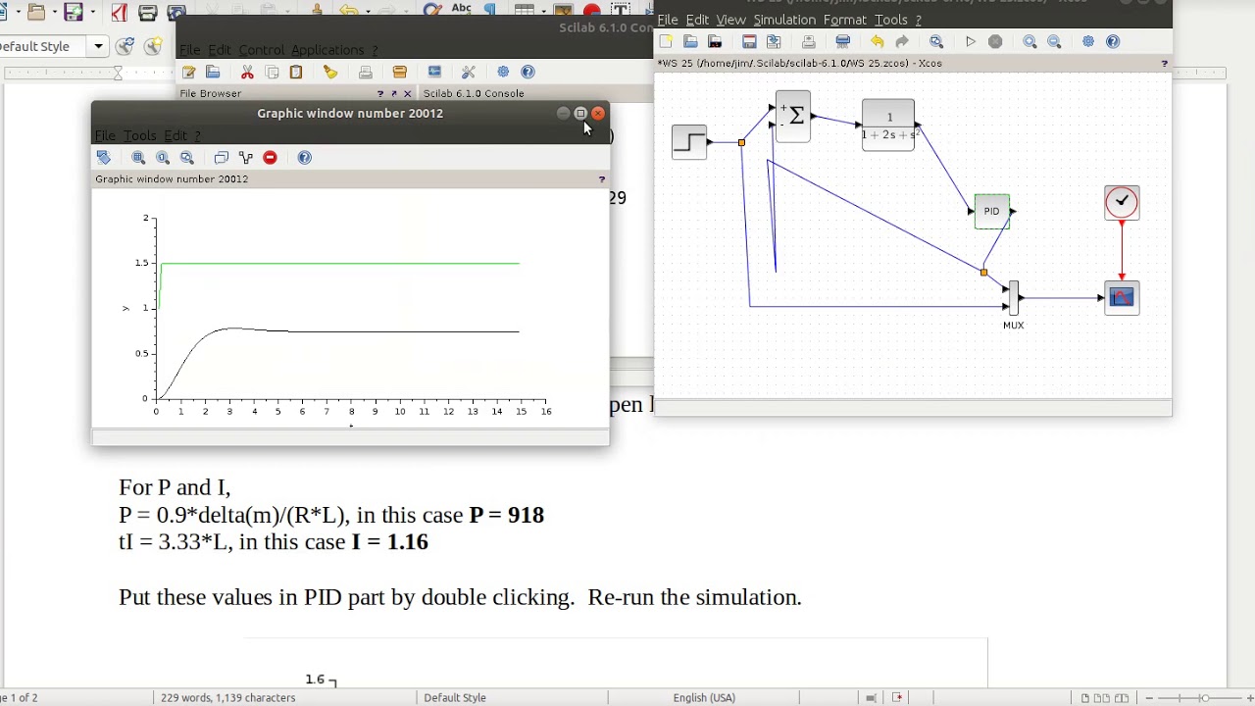Select the summation block in Xcos
1255x706 pixels.
(x=793, y=117)
